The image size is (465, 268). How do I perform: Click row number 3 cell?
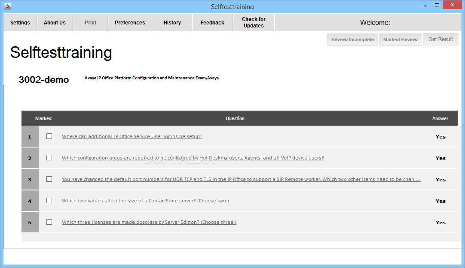[x=30, y=179]
